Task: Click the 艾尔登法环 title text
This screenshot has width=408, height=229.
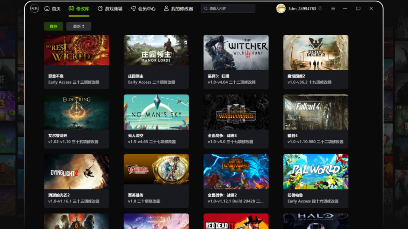Action: [58, 136]
